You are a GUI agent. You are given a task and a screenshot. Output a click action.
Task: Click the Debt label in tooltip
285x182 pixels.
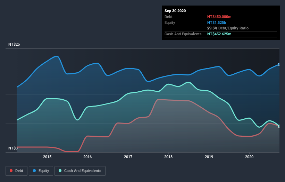168,17
